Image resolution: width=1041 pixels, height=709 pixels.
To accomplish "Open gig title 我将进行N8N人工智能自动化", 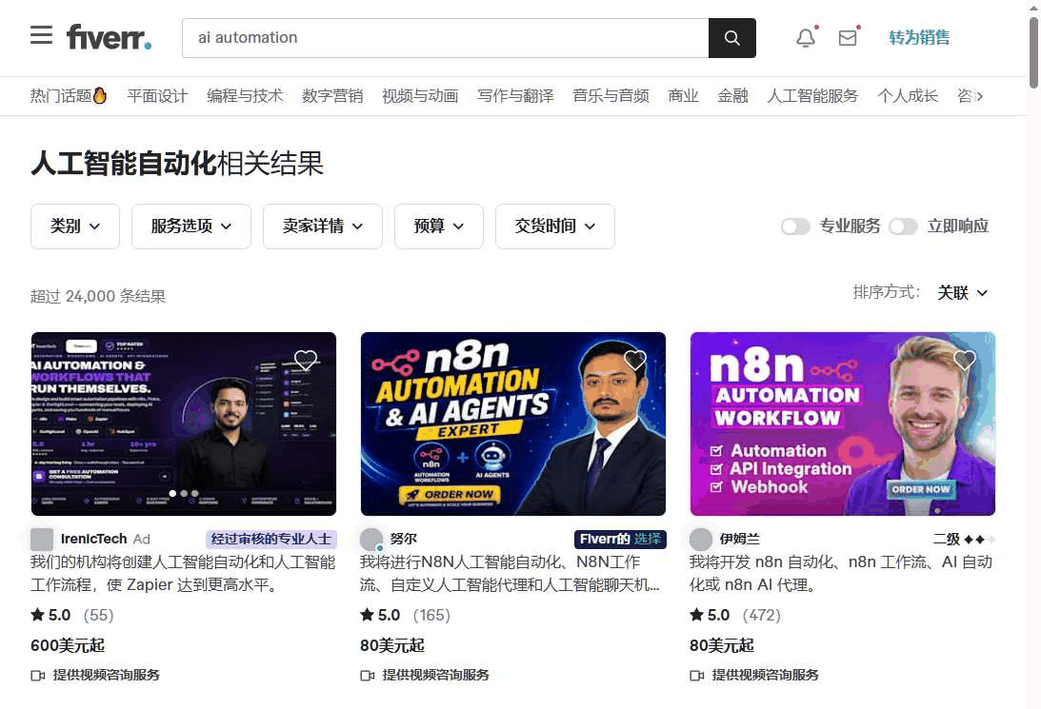I will [510, 574].
